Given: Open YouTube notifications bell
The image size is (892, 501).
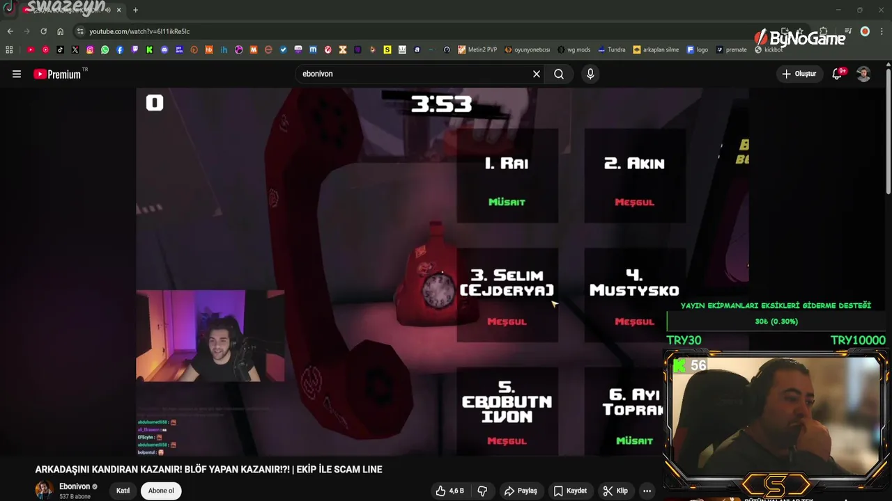Looking at the screenshot, I should click(x=838, y=74).
